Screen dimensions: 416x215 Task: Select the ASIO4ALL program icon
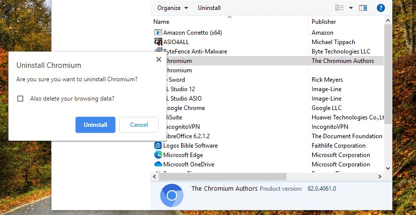tap(158, 42)
